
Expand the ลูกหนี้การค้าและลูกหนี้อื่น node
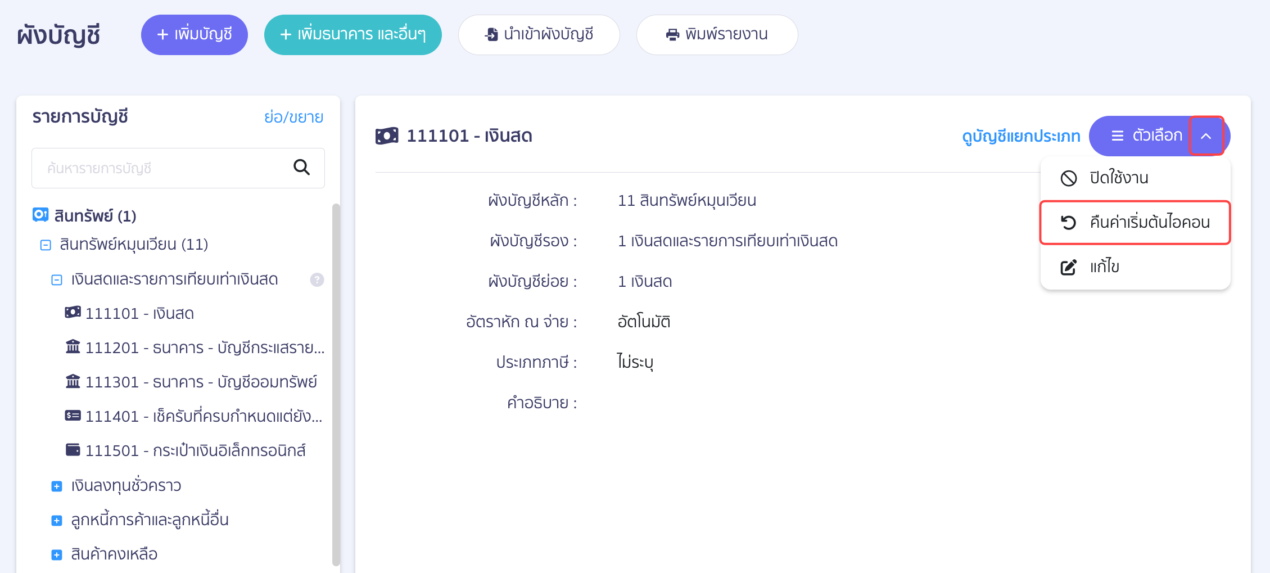coord(57,520)
